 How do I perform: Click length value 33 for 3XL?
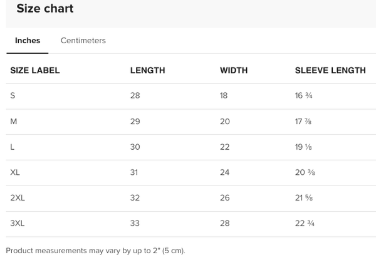click(x=135, y=223)
